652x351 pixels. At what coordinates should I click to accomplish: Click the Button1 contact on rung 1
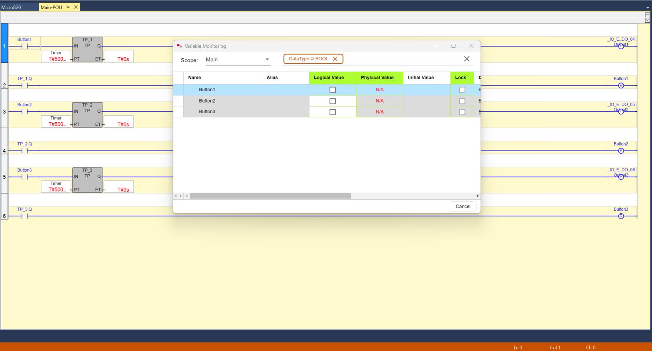24,46
